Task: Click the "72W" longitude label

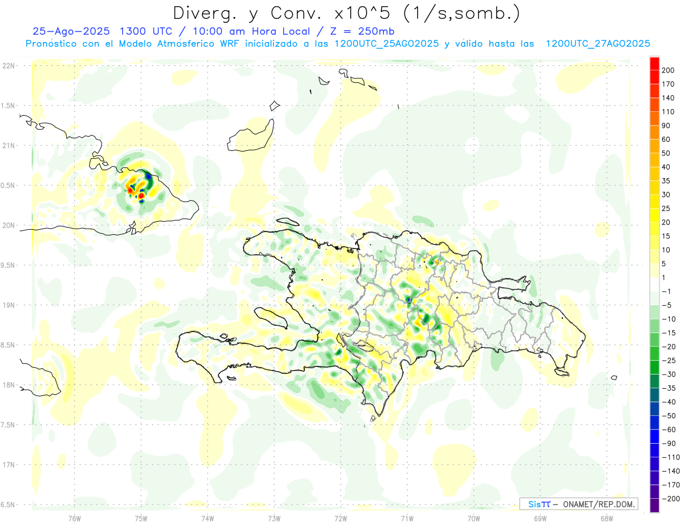Action: pos(340,518)
